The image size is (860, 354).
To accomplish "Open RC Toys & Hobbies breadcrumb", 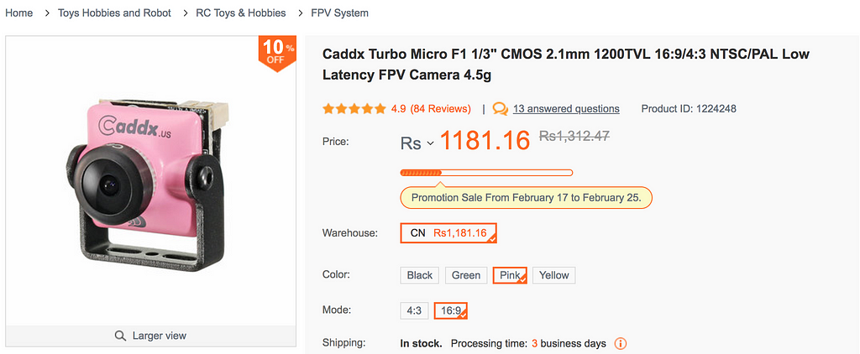I will click(x=241, y=13).
